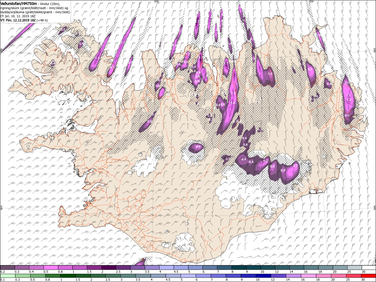Image resolution: width=376 pixels, height=282 pixels.
Task: Click the '30' label under the upper legend row
Action: coord(363,272)
